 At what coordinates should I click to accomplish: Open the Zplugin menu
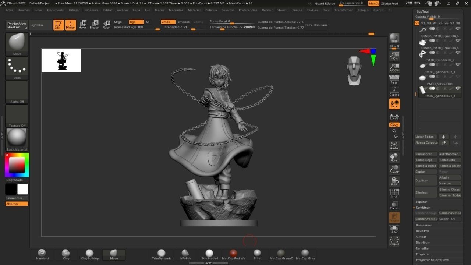tap(363, 10)
